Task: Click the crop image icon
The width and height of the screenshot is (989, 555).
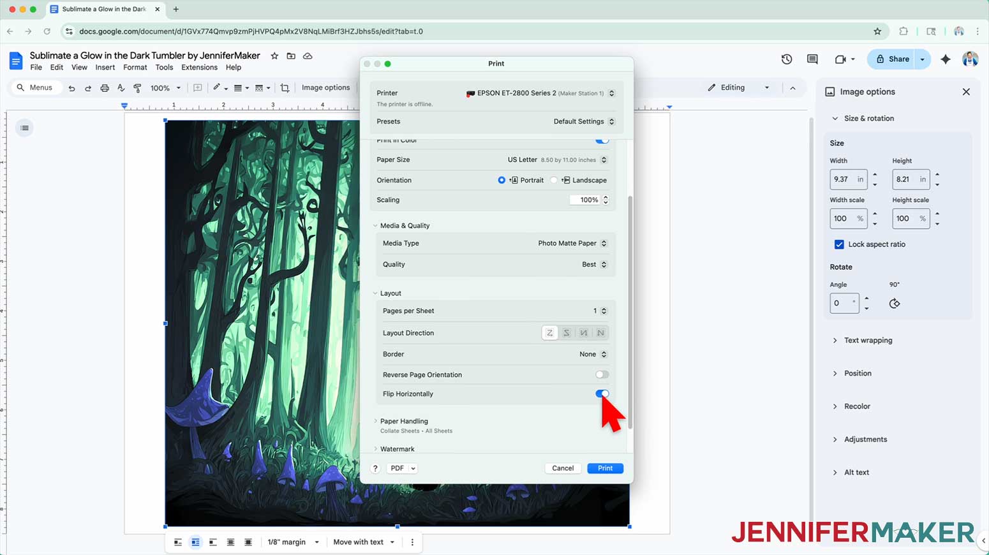Action: pos(285,88)
